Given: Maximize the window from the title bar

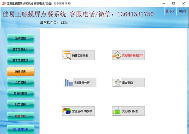Looking at the screenshot, I should (174, 3).
